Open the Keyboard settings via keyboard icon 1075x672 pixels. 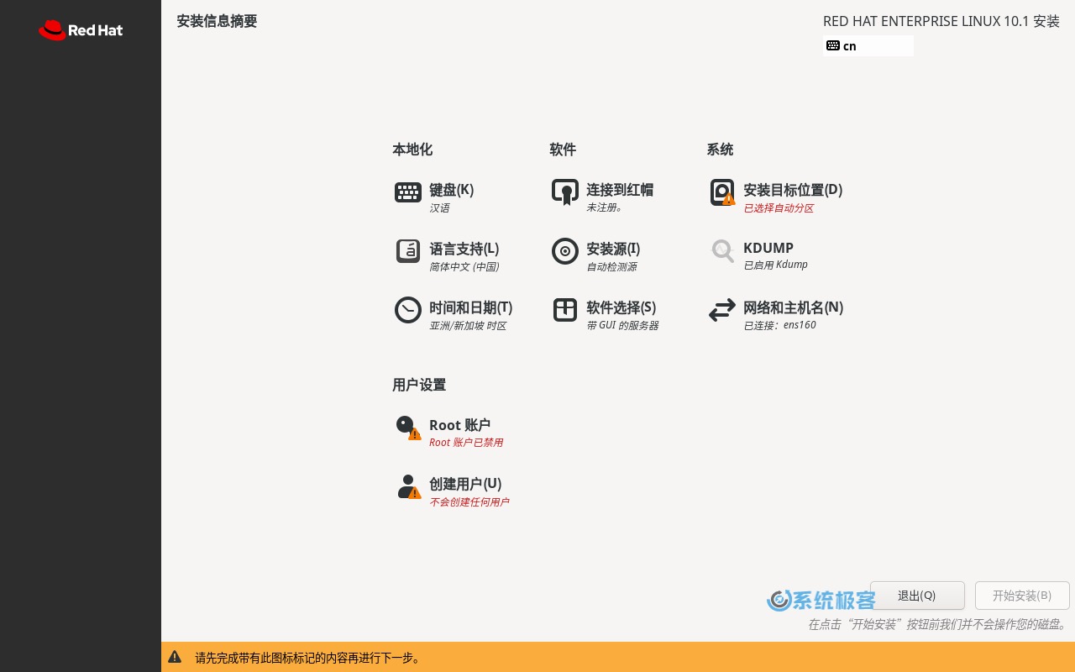(408, 192)
